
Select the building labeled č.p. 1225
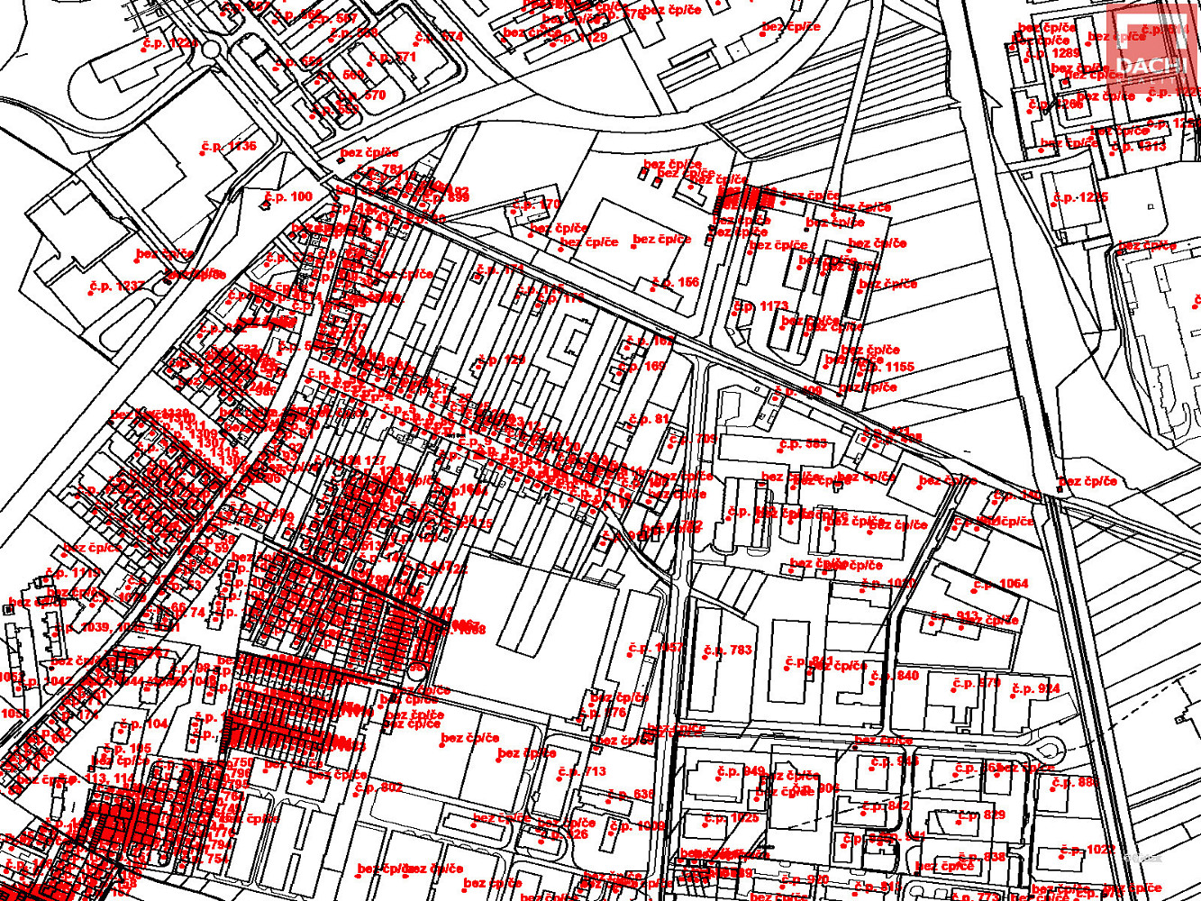(x=1080, y=197)
